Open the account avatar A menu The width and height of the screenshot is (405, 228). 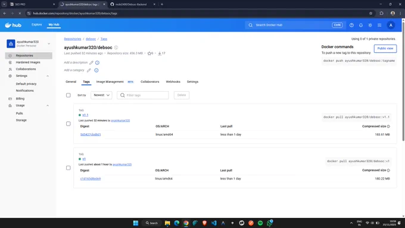(391, 25)
